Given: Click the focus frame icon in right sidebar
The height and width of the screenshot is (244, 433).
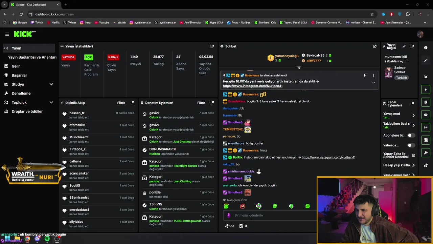Looking at the screenshot, I should (426, 77).
